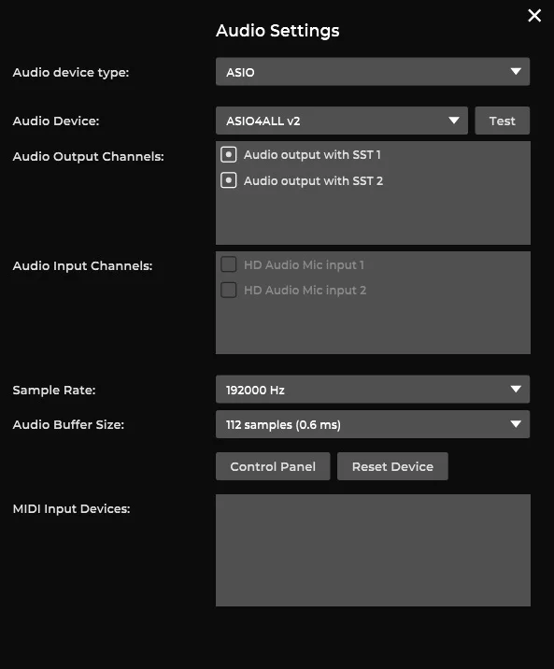
Task: Toggle Audio output with SST 2 checkbox
Action: pyautogui.click(x=229, y=180)
